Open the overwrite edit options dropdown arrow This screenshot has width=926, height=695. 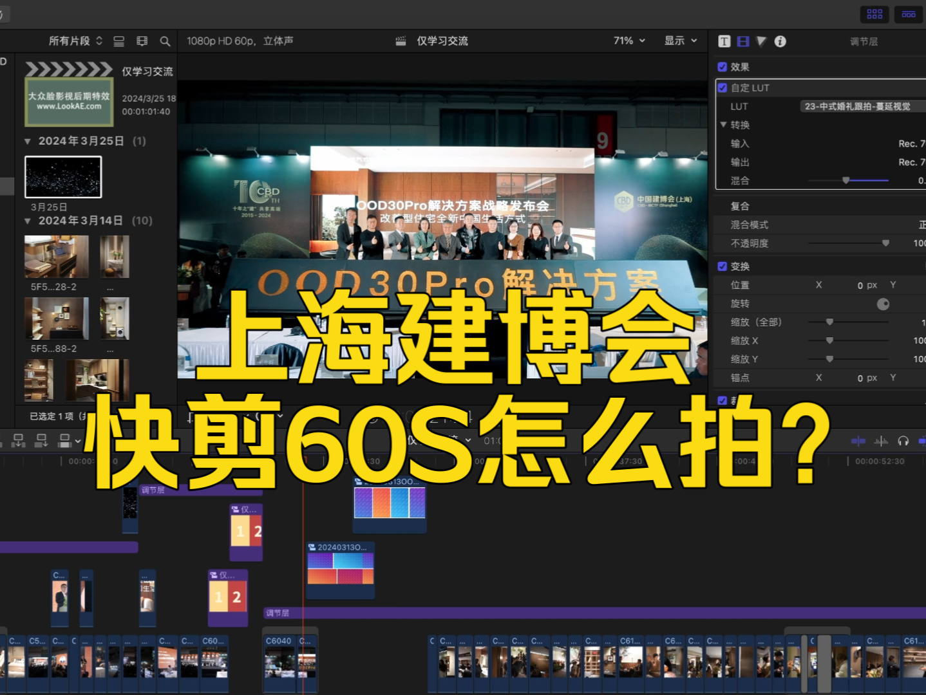(78, 441)
